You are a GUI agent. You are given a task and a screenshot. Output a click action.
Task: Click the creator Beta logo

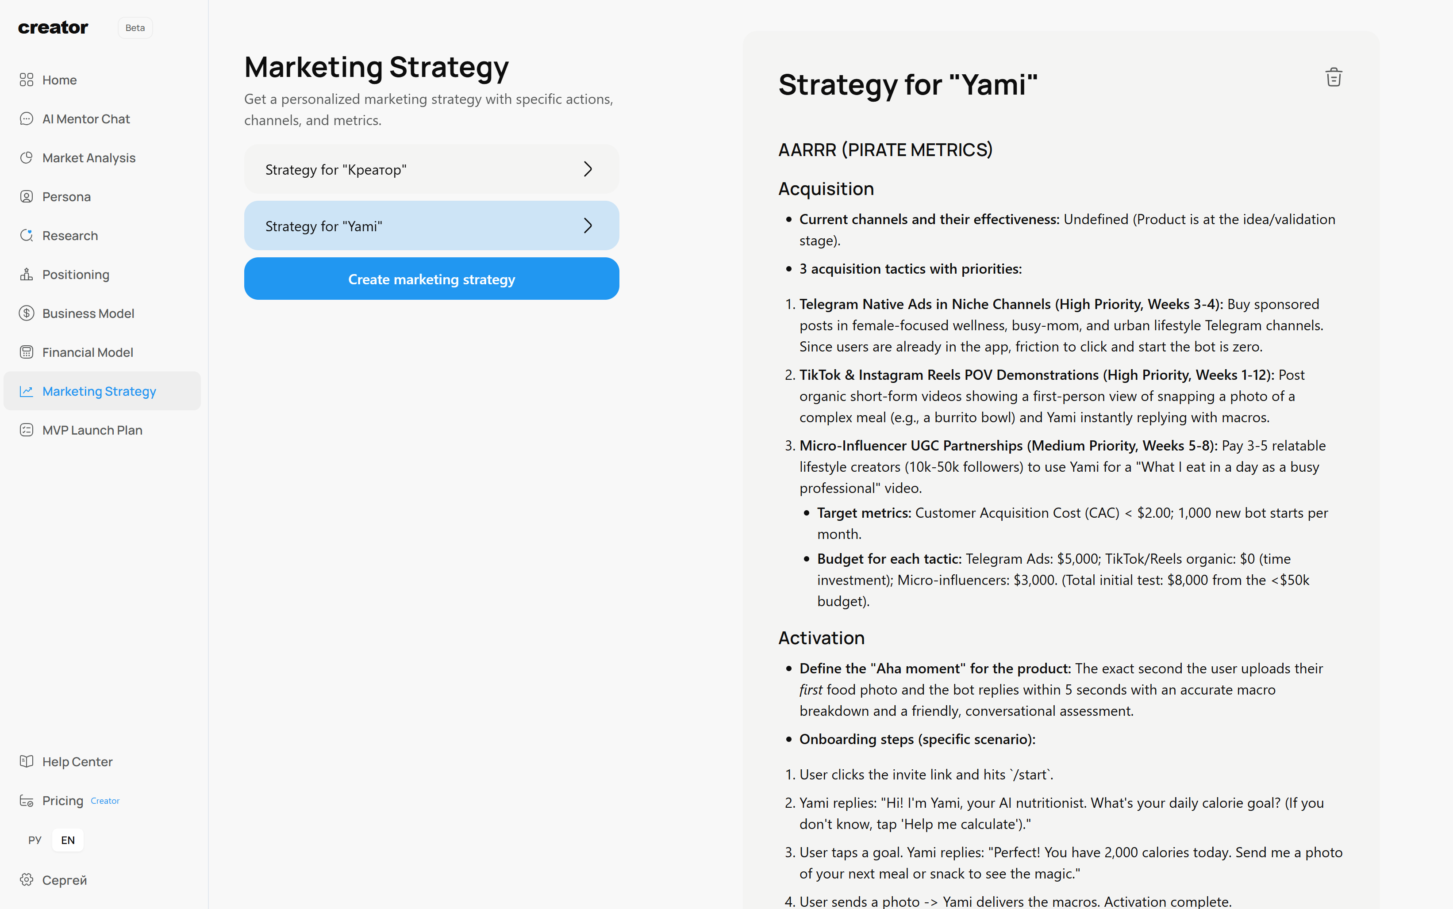(x=53, y=27)
